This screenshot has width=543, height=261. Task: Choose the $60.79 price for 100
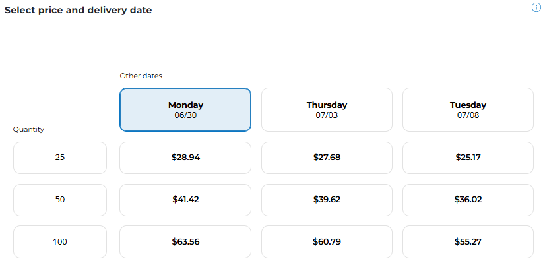327,242
